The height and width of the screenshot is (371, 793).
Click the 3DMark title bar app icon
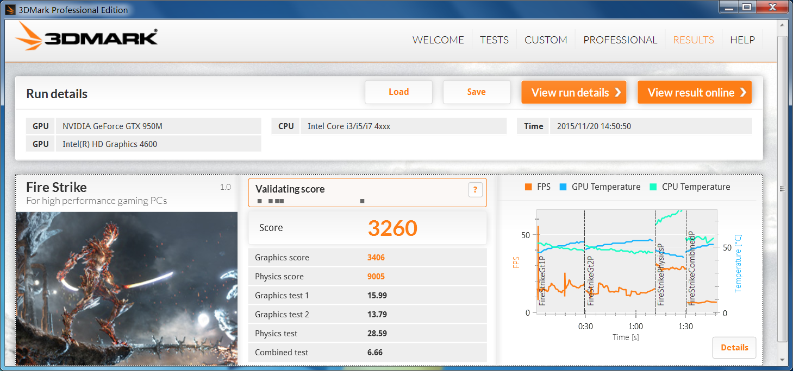(x=10, y=9)
